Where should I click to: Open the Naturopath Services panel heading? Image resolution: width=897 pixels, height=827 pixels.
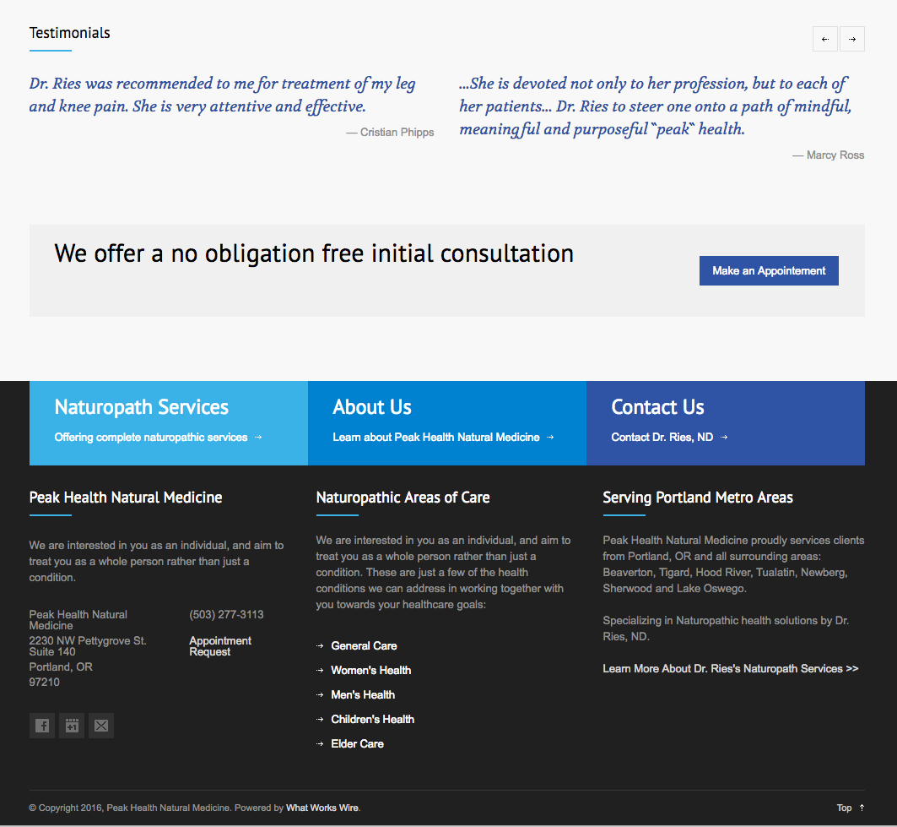[x=141, y=407]
